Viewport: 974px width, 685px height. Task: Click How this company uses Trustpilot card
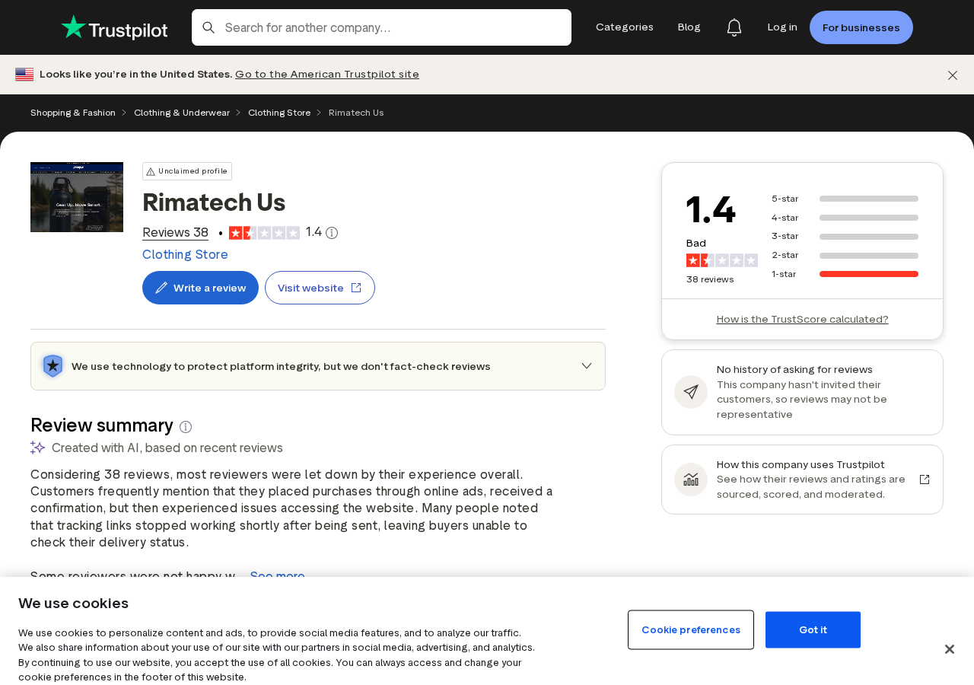[x=802, y=479]
